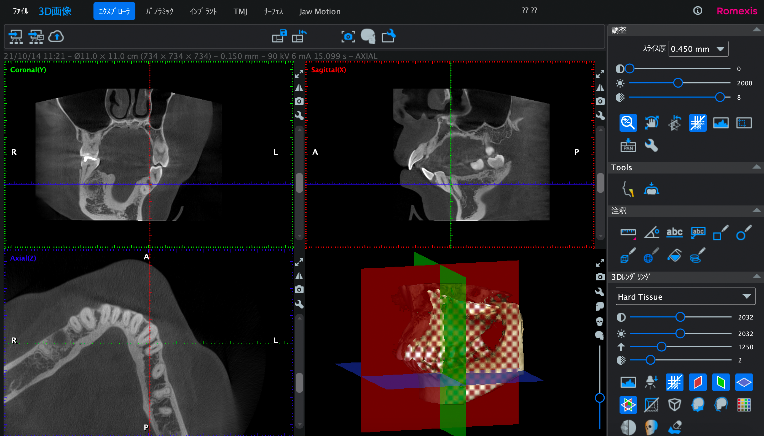
Task: Open the Jaw Motion tab
Action: pyautogui.click(x=320, y=11)
